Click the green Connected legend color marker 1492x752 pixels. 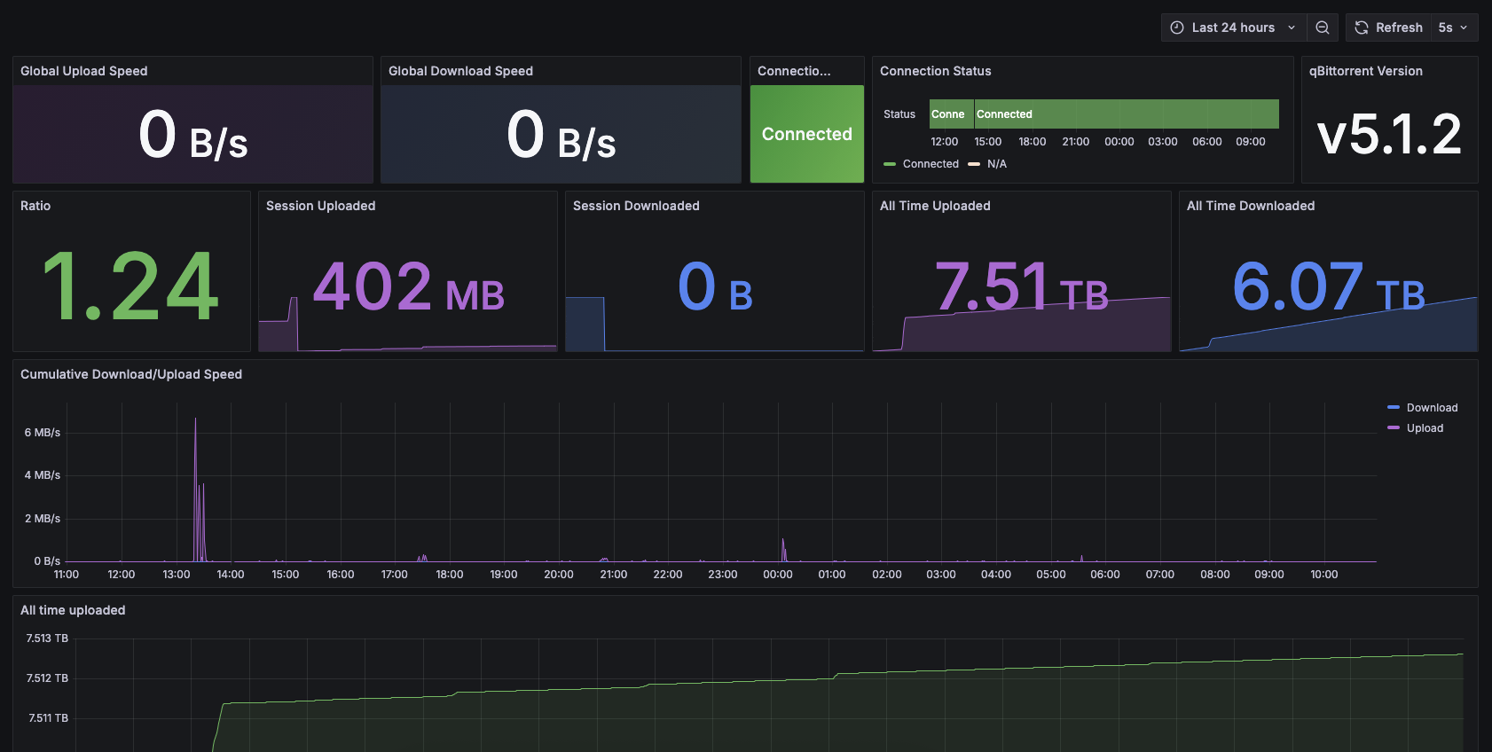tap(890, 164)
